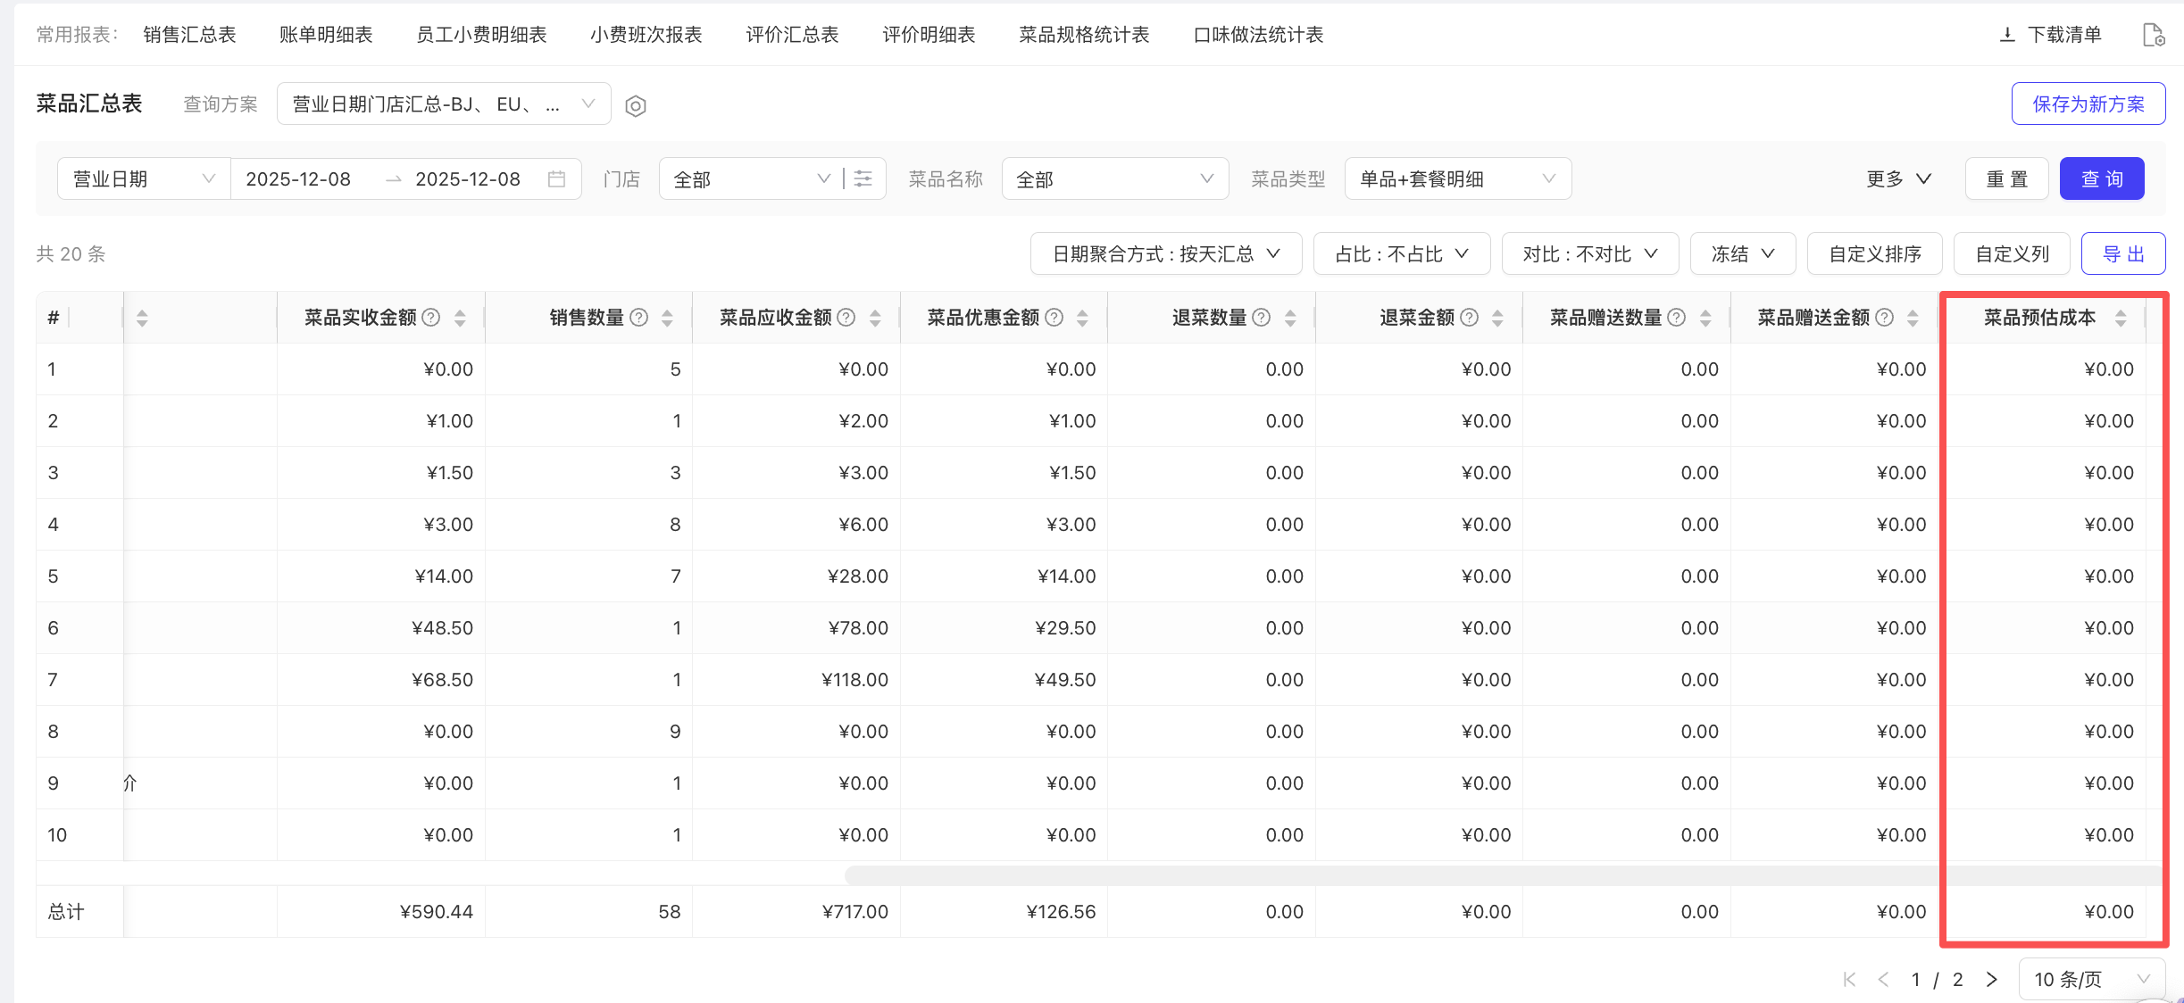This screenshot has height=1003, width=2184.
Task: Click the 保存为新方案 button
Action: coord(2088,104)
